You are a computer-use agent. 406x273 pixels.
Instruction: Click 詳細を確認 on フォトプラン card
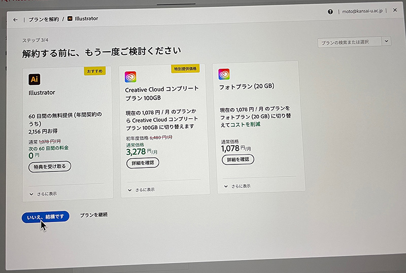pos(238,159)
